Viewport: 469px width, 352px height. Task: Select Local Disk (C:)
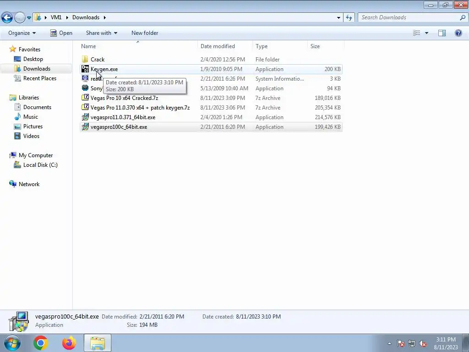pos(40,165)
